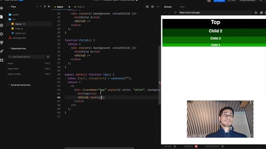
Task: Open the sandbox info cube icon in sidebar
Action: coord(2,8)
